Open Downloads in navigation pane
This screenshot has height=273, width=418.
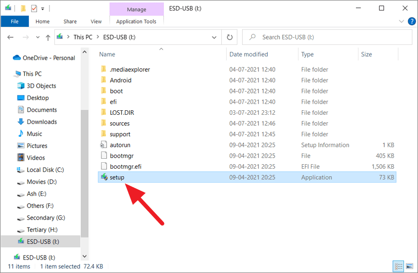click(x=37, y=122)
